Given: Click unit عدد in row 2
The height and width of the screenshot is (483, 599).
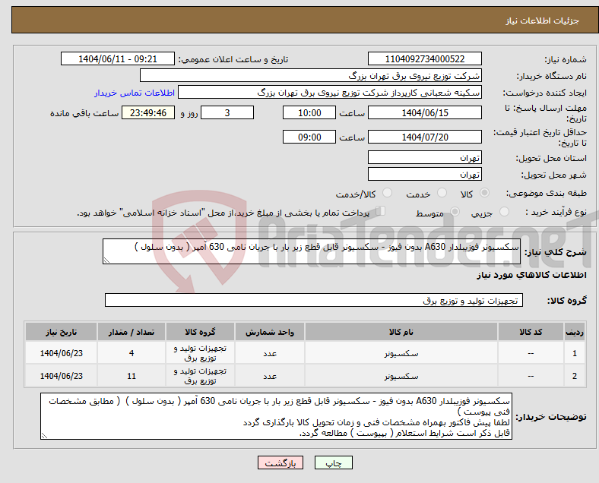Looking at the screenshot, I should coord(270,376).
